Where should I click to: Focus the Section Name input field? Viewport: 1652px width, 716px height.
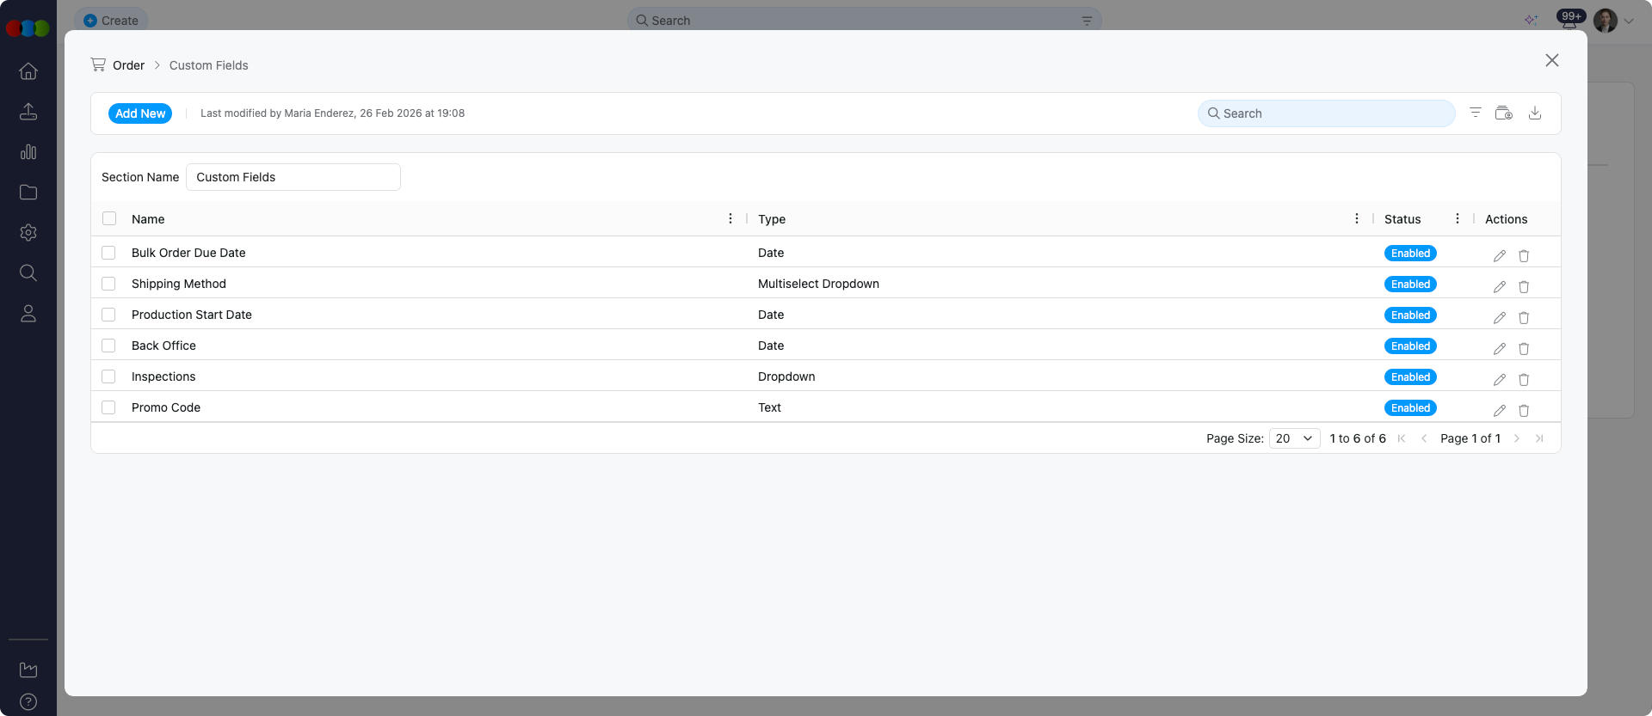tap(293, 177)
